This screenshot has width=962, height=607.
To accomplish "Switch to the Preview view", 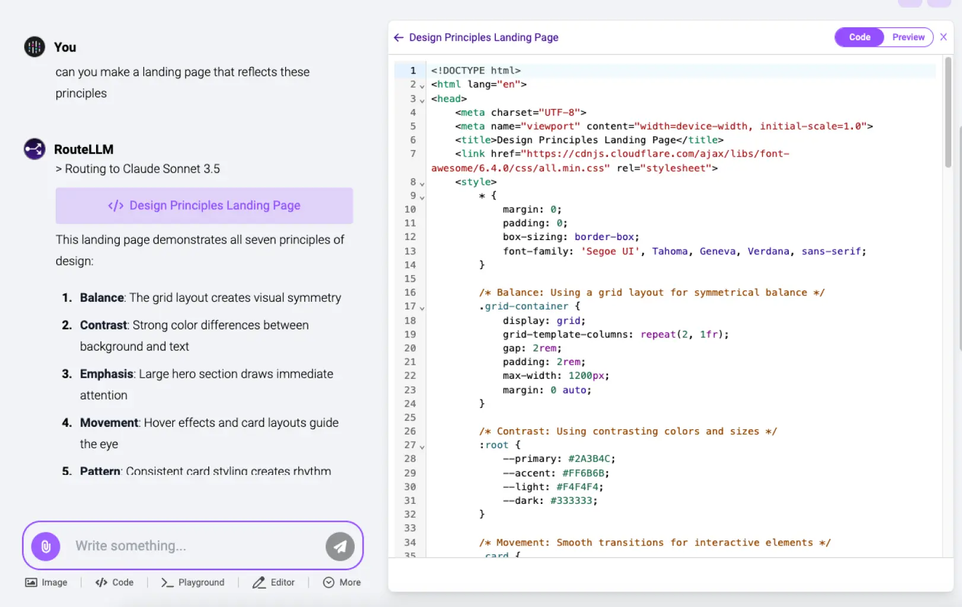I will [x=907, y=37].
